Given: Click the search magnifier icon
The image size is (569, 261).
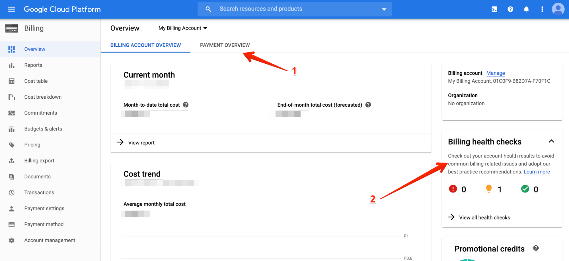Looking at the screenshot, I should 208,9.
